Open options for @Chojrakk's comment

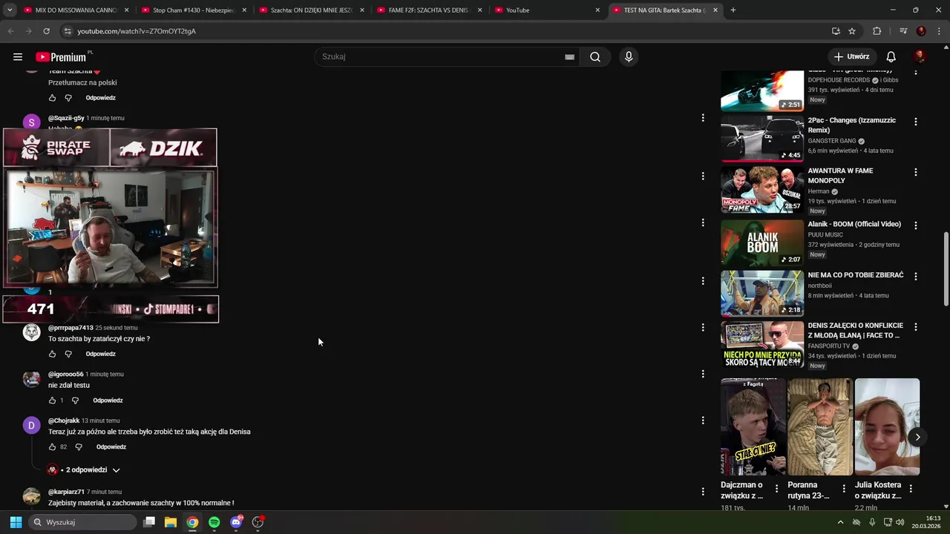pos(703,421)
